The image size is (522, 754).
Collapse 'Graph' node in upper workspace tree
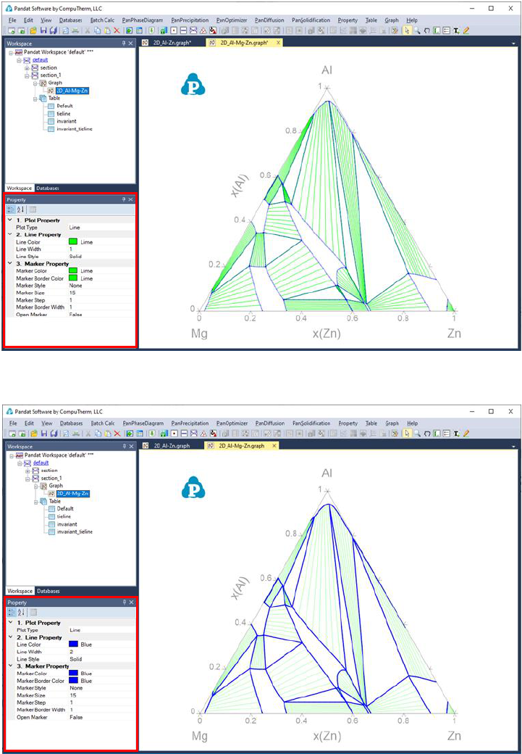pos(35,83)
